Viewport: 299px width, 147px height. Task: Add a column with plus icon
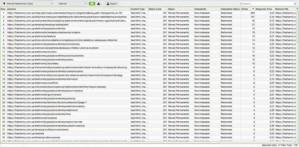[297, 9]
